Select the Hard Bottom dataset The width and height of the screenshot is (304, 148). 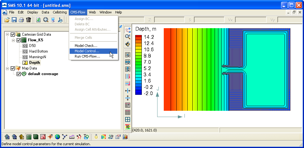pyautogui.click(x=38, y=51)
